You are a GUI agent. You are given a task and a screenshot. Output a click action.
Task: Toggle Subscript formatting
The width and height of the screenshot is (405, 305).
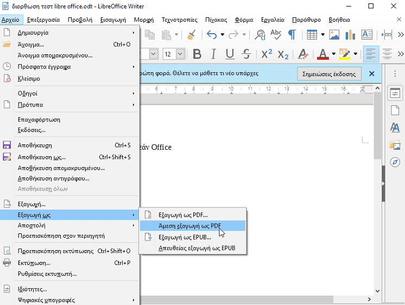(x=283, y=54)
